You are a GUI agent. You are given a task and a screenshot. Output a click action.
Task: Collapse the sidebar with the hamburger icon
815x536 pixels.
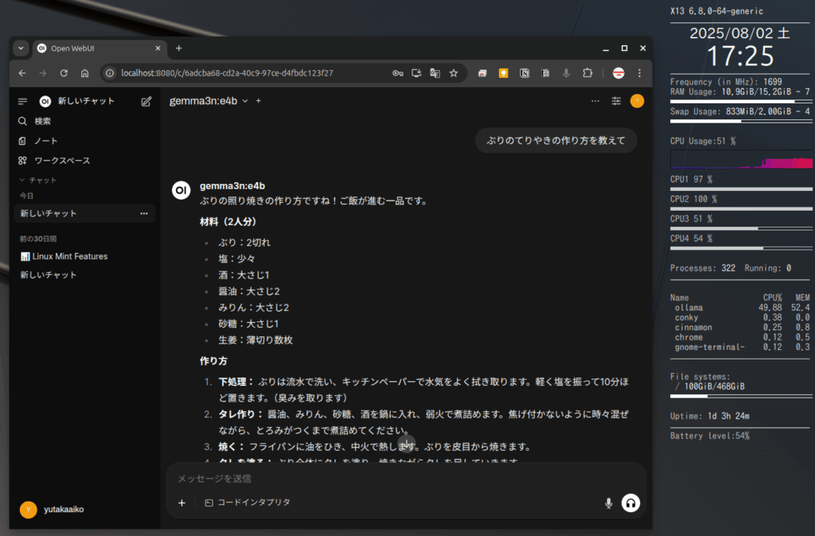pyautogui.click(x=22, y=101)
